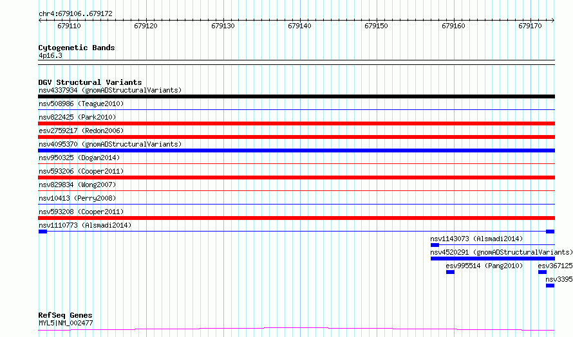The image size is (573, 337).
Task: Click left blue block of nsv1110773
Action: click(42, 232)
